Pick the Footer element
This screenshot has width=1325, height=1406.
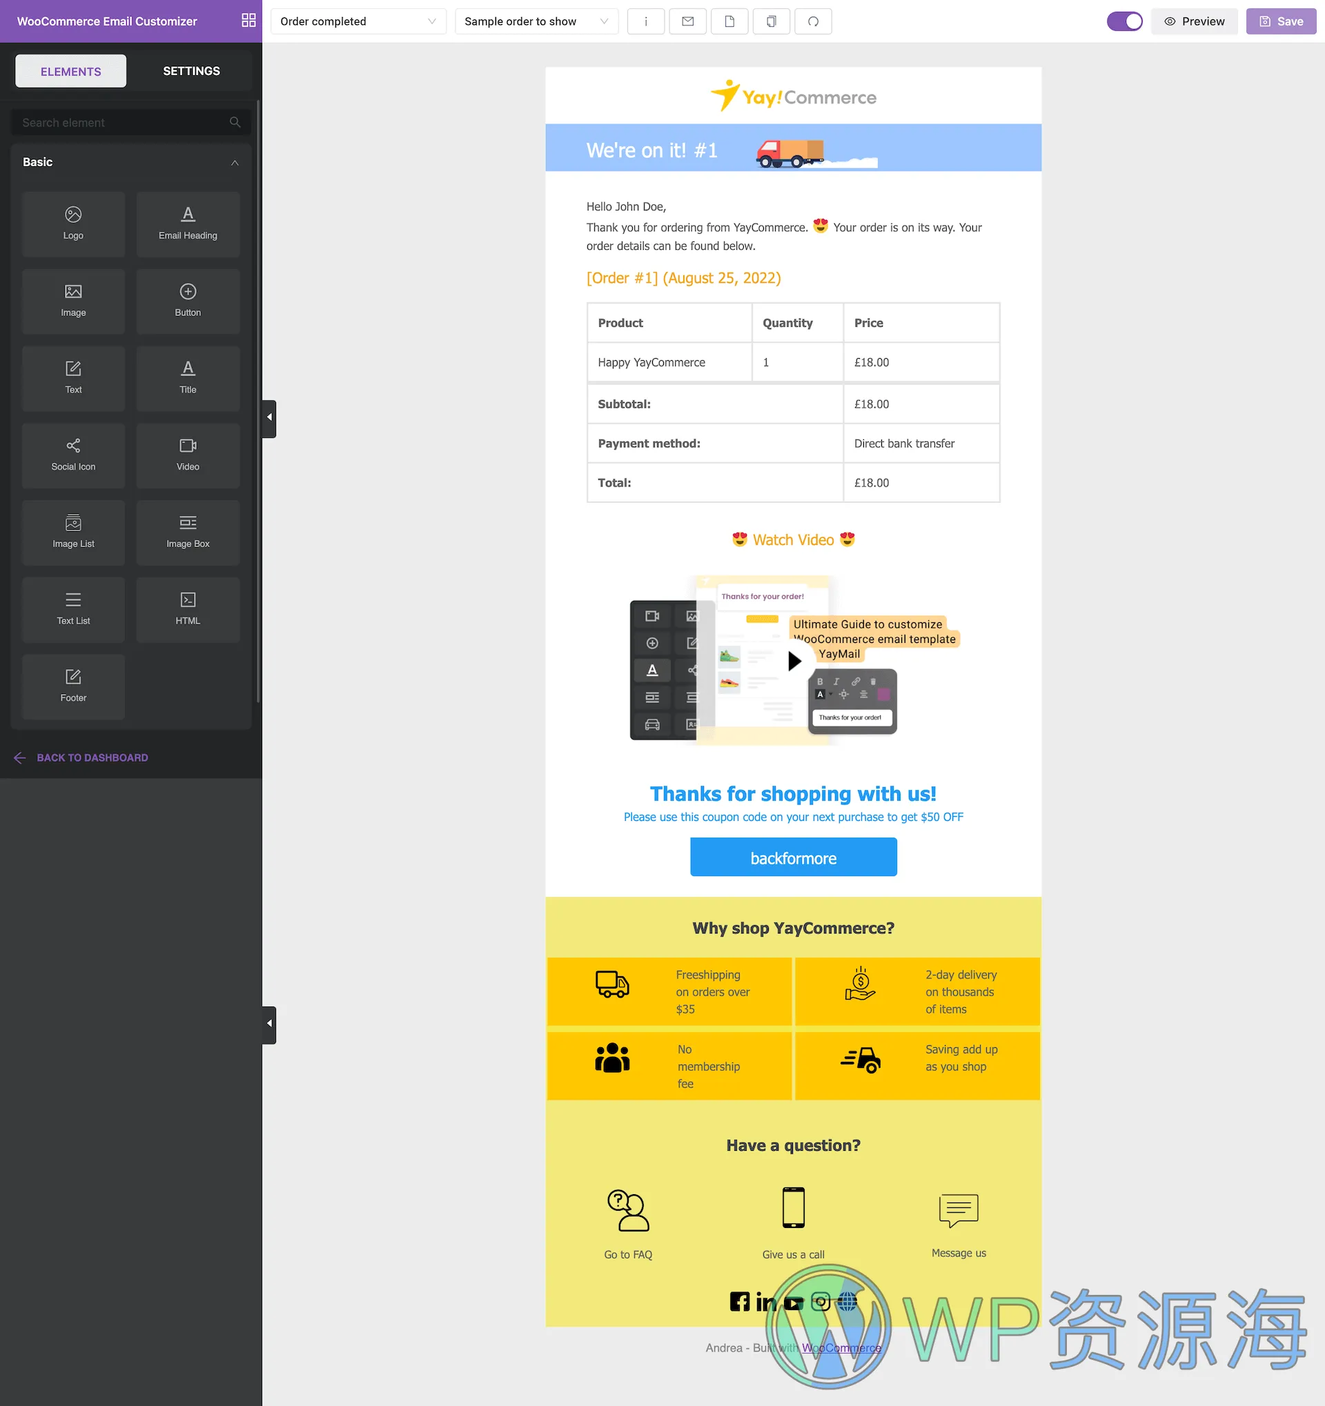(x=74, y=686)
